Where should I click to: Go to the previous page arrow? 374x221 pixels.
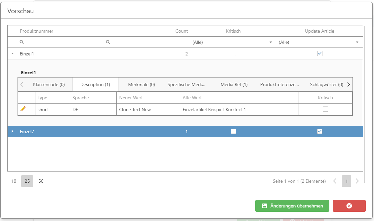pyautogui.click(x=335, y=181)
